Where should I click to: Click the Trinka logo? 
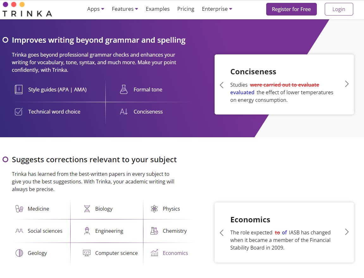click(x=27, y=9)
